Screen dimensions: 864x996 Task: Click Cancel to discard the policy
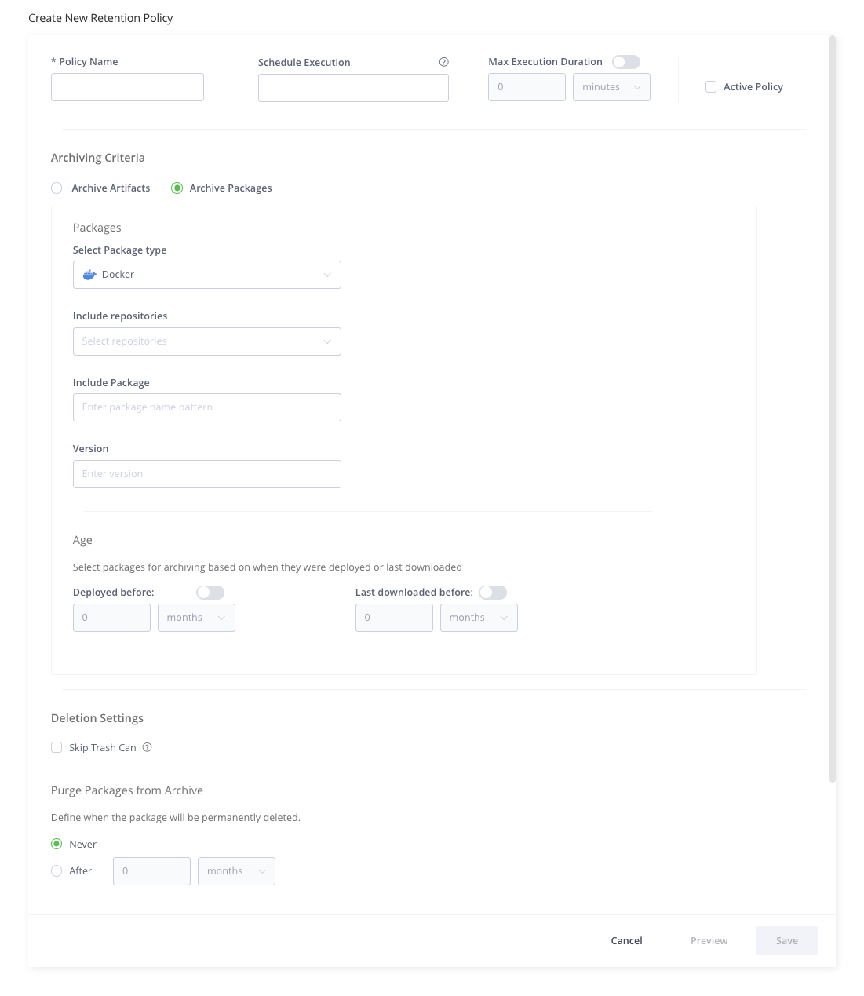coord(625,940)
